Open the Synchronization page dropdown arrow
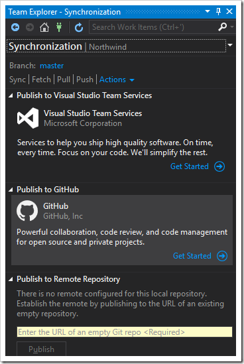Image resolution: width=244 pixels, height=364 pixels. pos(230,45)
